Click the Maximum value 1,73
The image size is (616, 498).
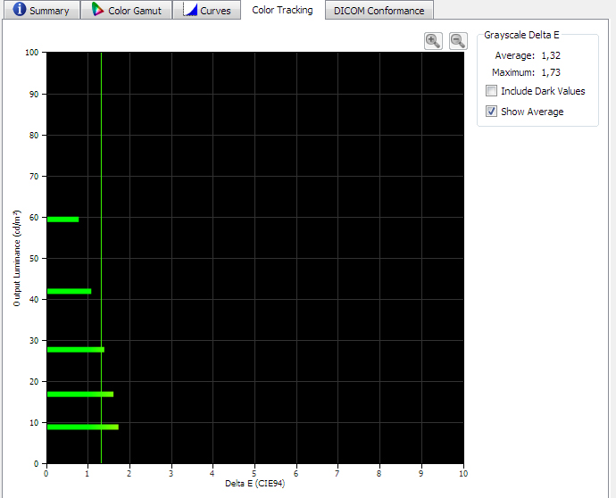(x=551, y=72)
